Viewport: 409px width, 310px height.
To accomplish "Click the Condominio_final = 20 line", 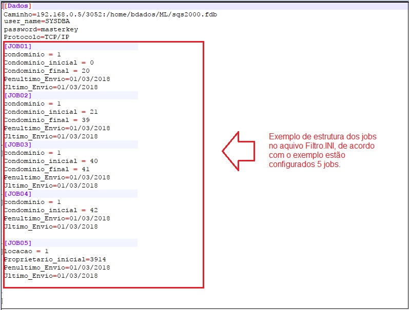I will [47, 71].
